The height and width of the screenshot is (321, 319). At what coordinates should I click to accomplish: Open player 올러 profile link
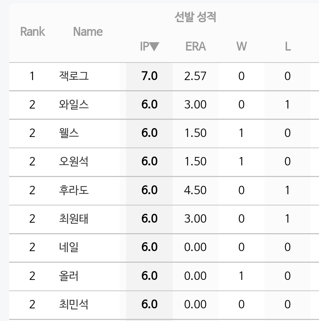point(69,276)
